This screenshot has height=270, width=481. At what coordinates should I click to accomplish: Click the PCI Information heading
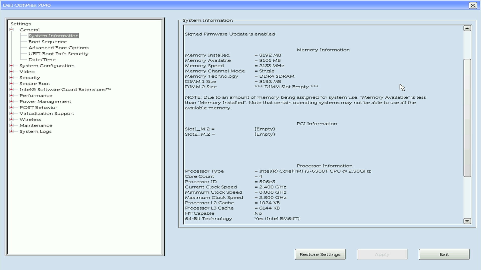point(317,124)
